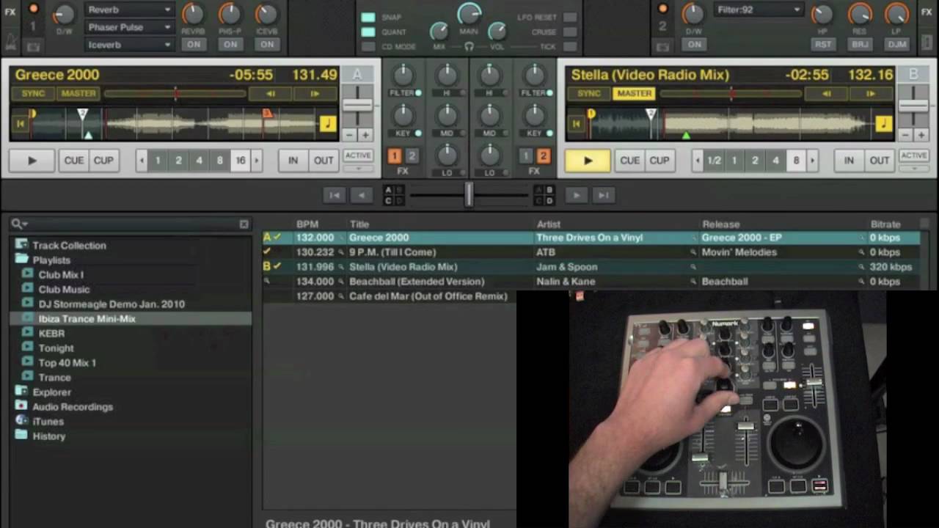Show smaller loop sizes on deck B

click(698, 161)
